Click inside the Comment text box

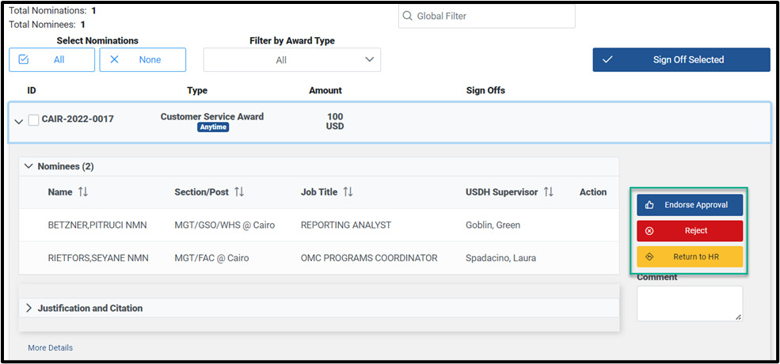(x=690, y=303)
